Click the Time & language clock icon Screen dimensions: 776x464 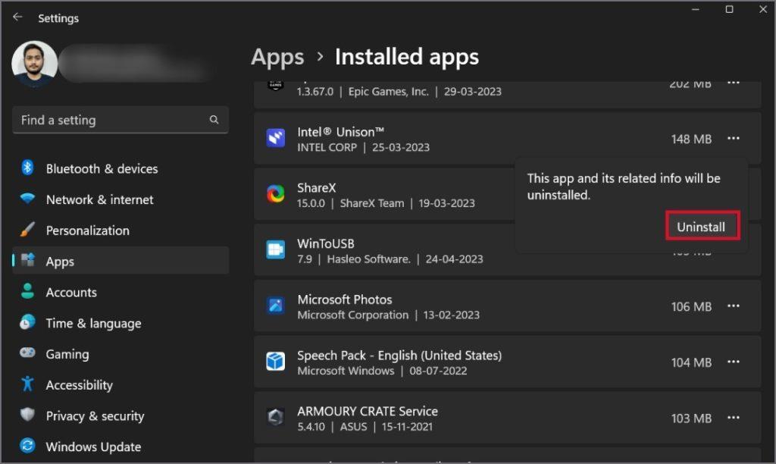(x=27, y=322)
